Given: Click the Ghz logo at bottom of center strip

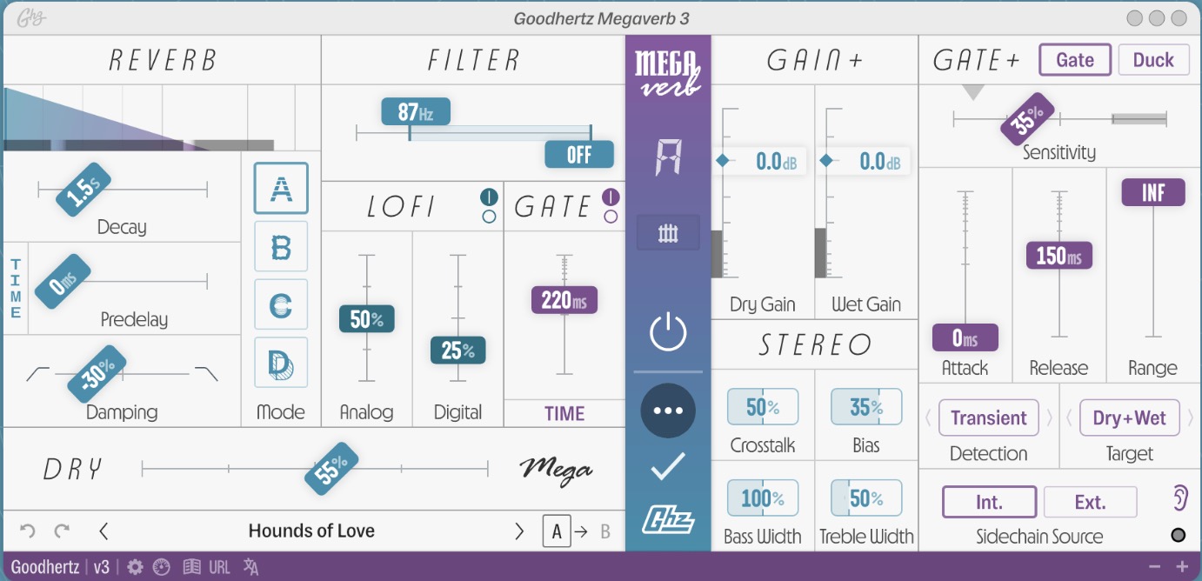Looking at the screenshot, I should (668, 519).
